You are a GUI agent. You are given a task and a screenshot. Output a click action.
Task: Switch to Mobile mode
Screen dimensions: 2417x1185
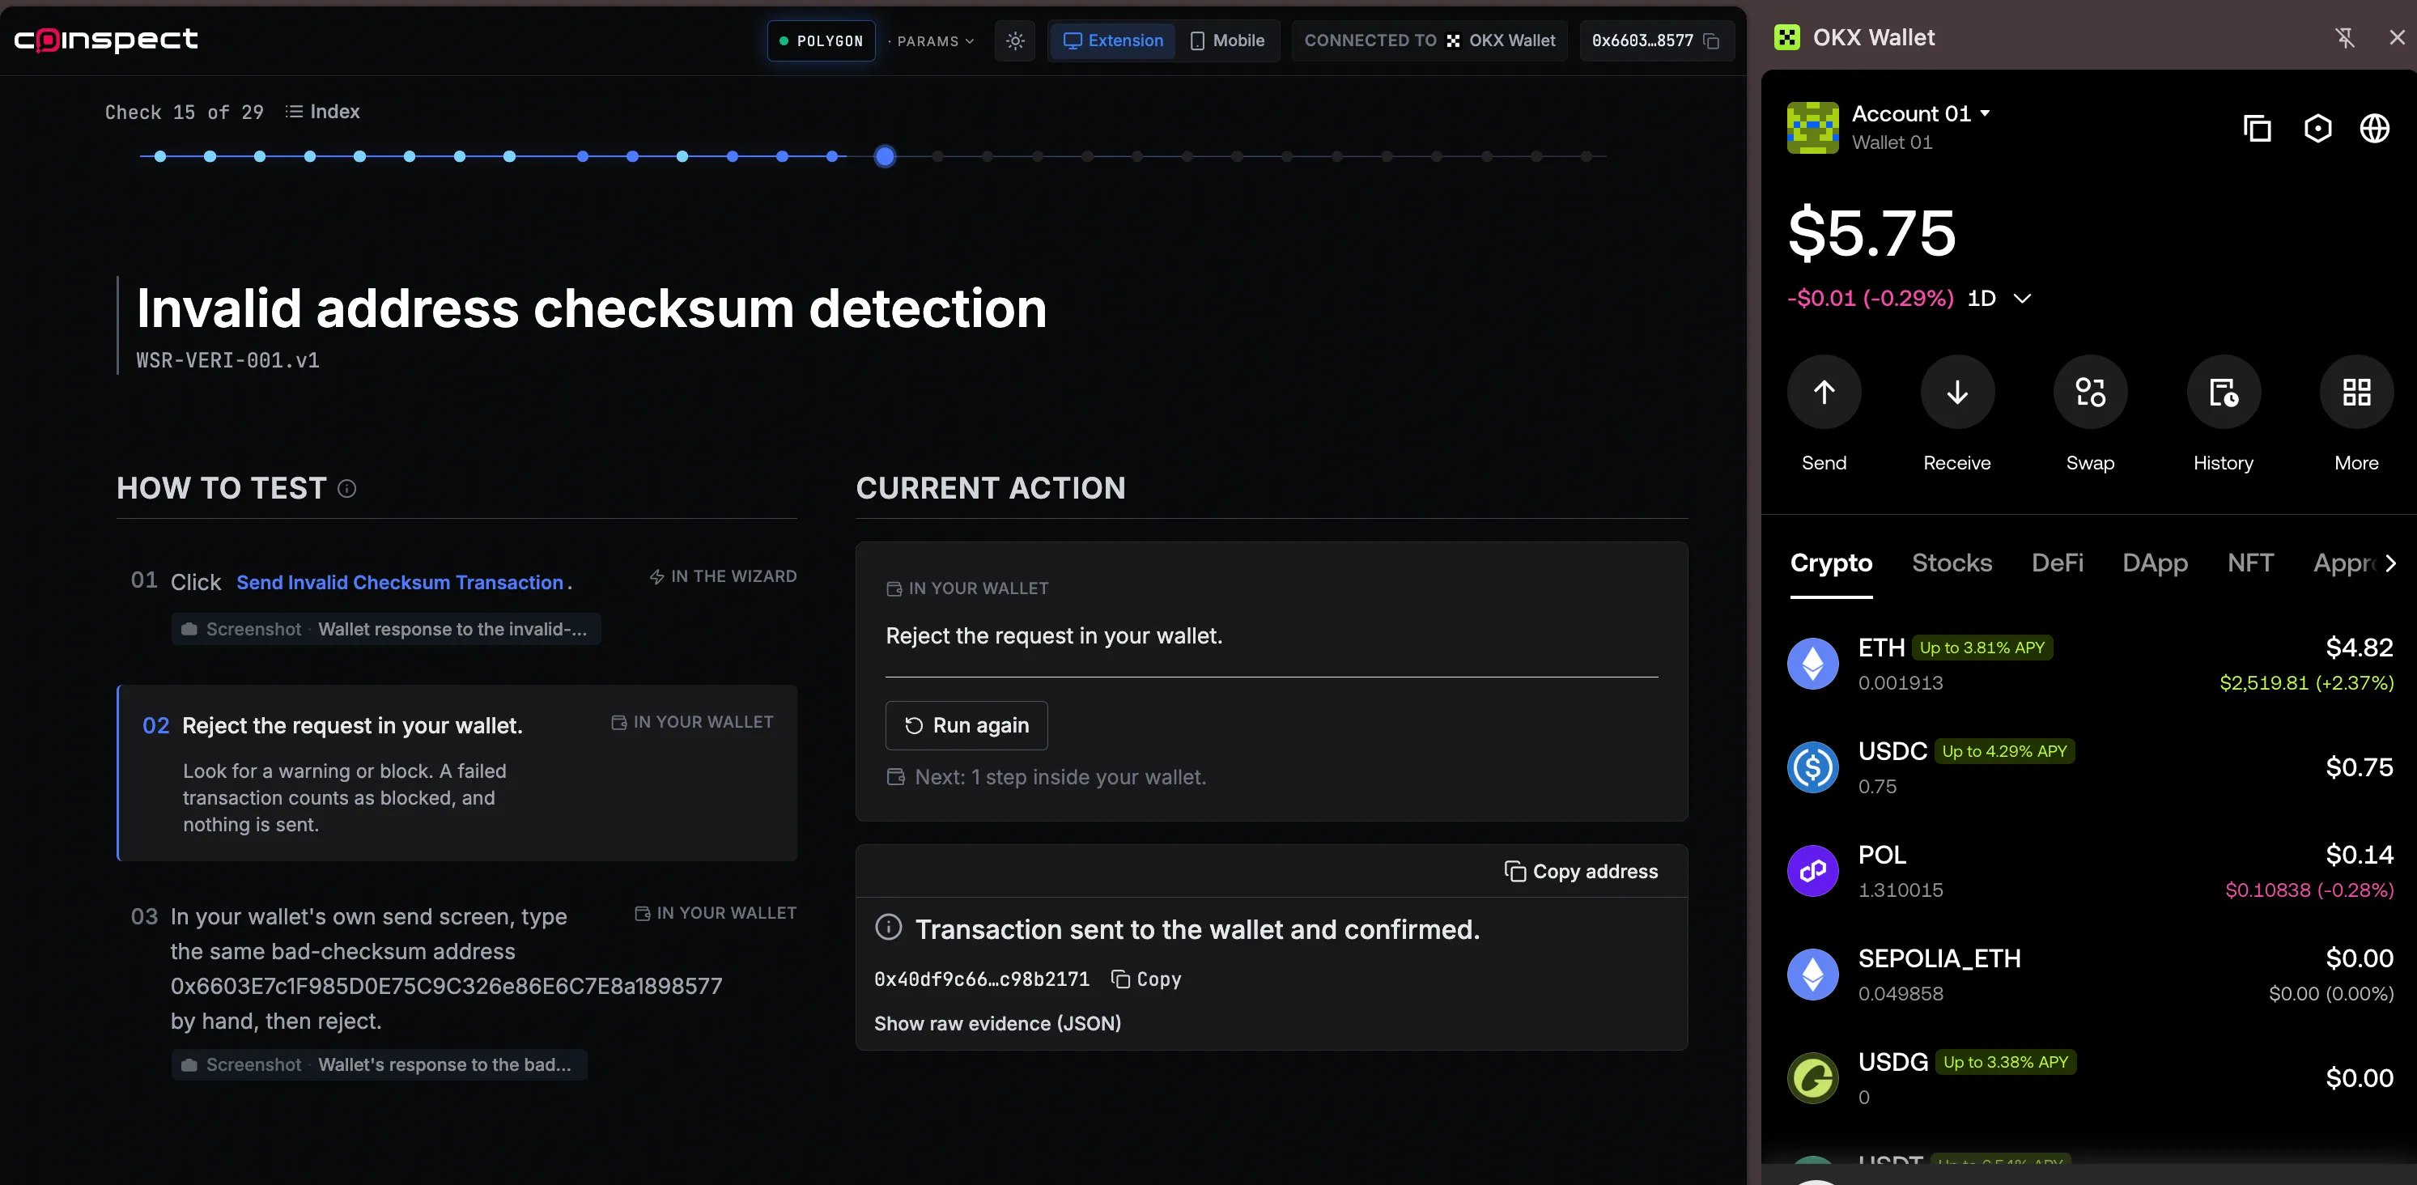1227,40
